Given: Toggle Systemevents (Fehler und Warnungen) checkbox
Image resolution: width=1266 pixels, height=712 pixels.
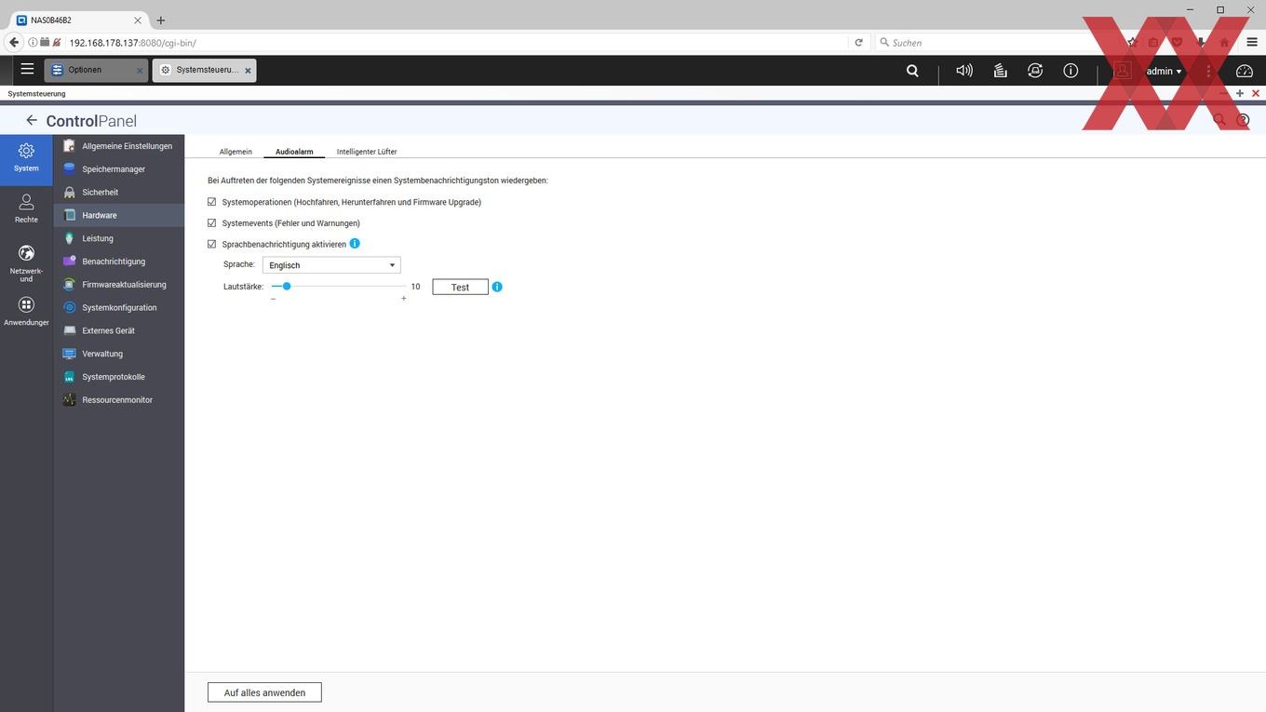Looking at the screenshot, I should 212,223.
